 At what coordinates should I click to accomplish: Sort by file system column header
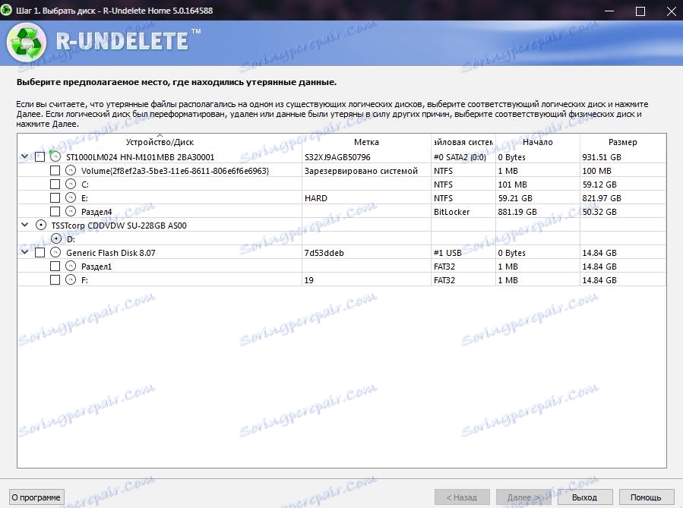point(463,142)
